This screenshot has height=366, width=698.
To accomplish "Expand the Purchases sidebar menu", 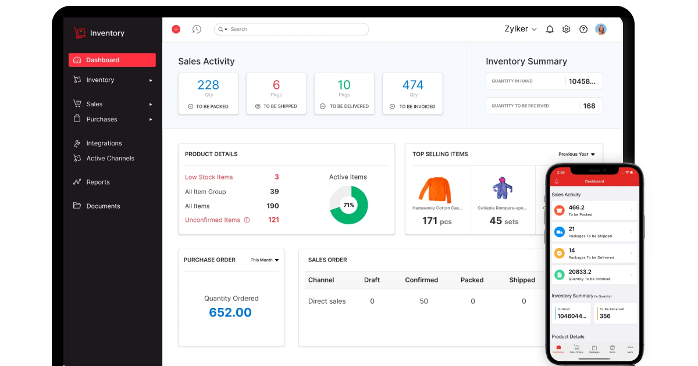I will [x=102, y=119].
